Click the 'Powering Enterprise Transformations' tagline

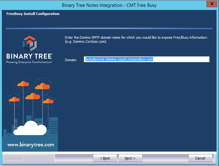[x=29, y=62]
